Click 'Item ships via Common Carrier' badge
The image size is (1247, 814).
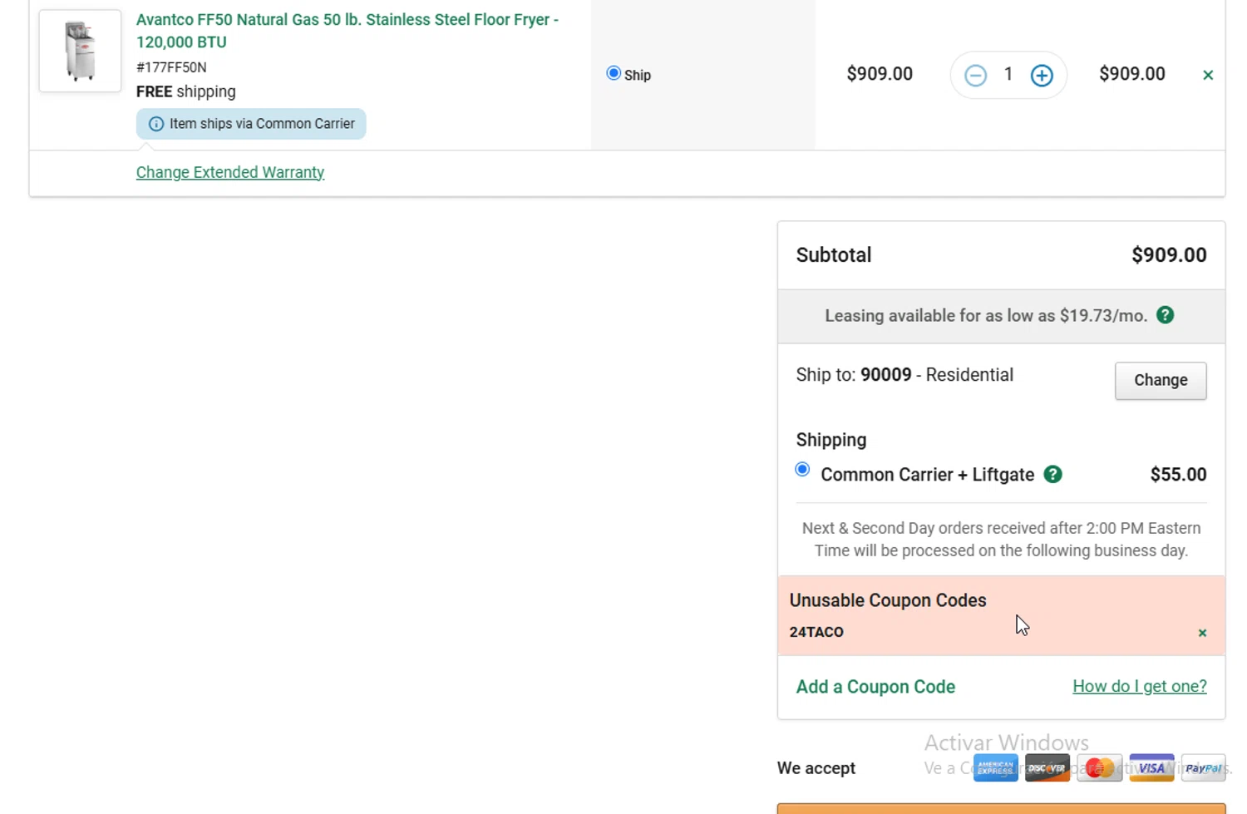(251, 124)
